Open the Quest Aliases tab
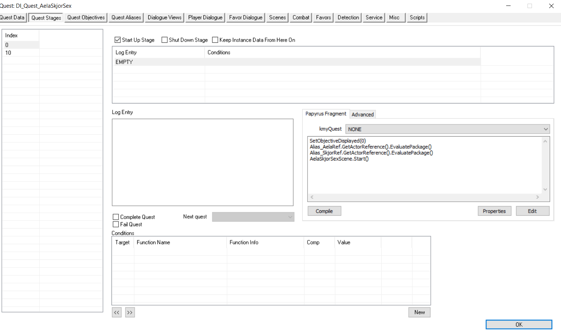561x332 pixels. click(126, 18)
